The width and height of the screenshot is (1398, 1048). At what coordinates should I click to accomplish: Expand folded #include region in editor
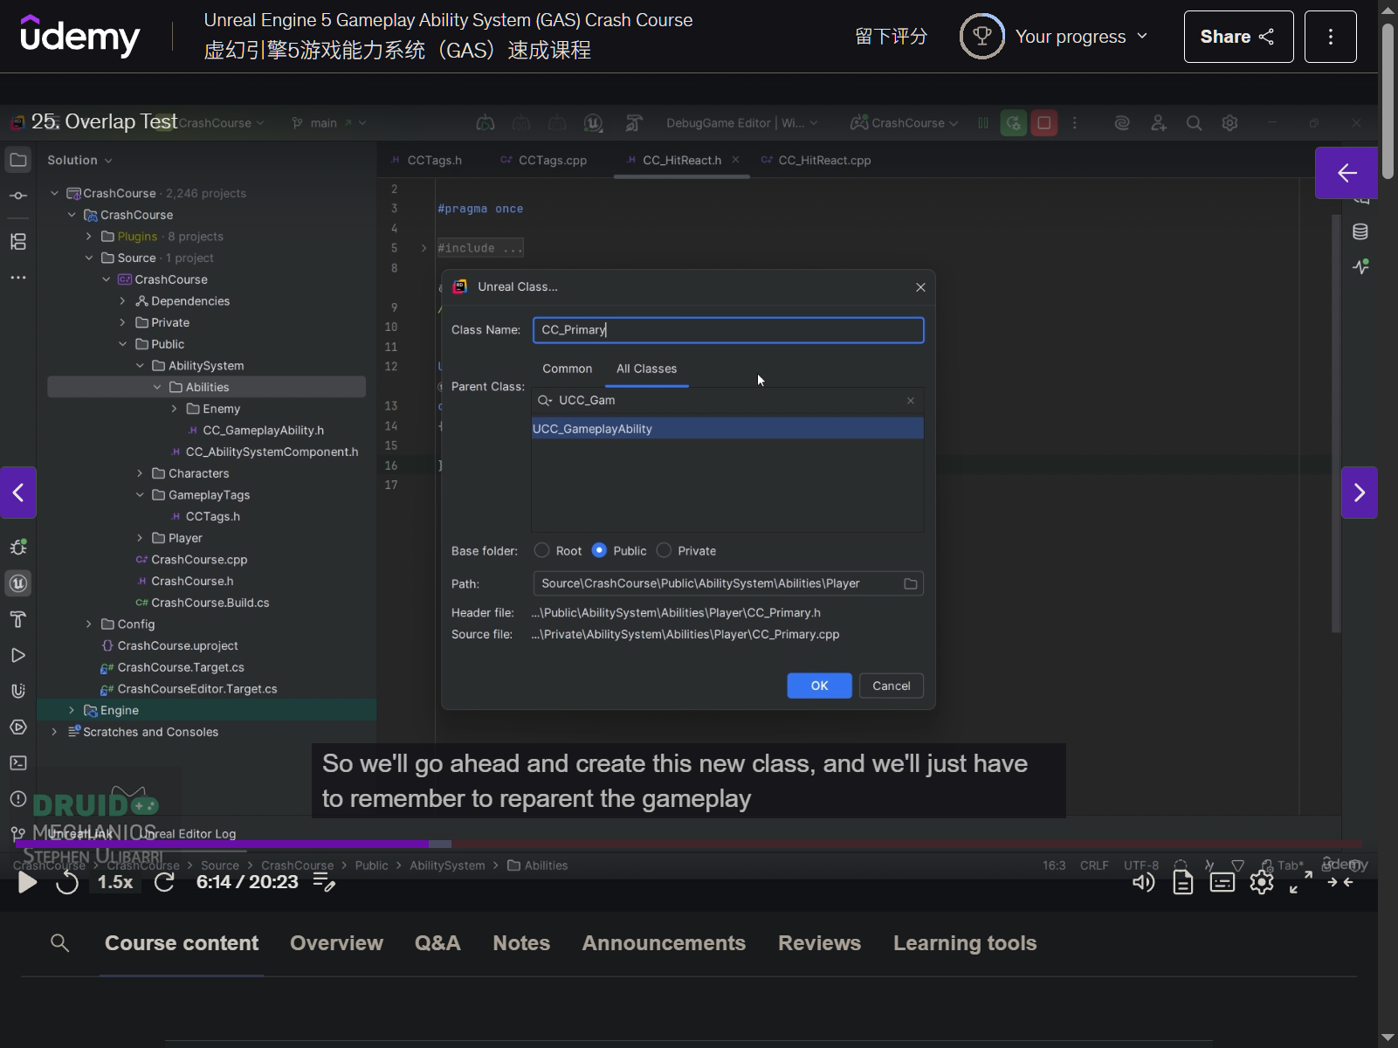point(424,248)
